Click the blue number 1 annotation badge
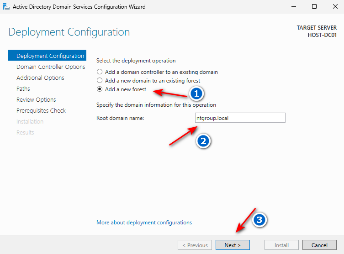The image size is (344, 254). click(x=196, y=94)
